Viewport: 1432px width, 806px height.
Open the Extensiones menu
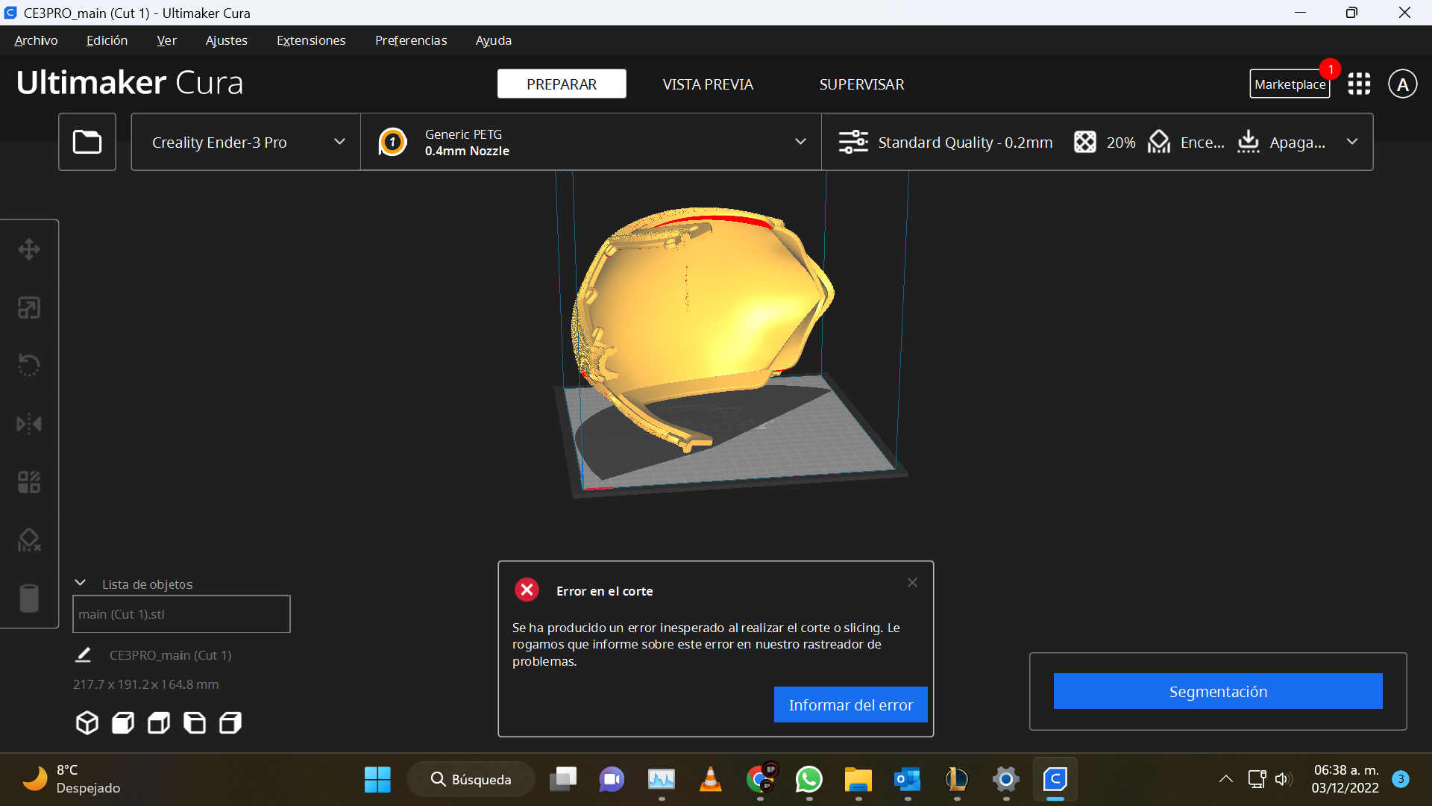click(x=311, y=40)
